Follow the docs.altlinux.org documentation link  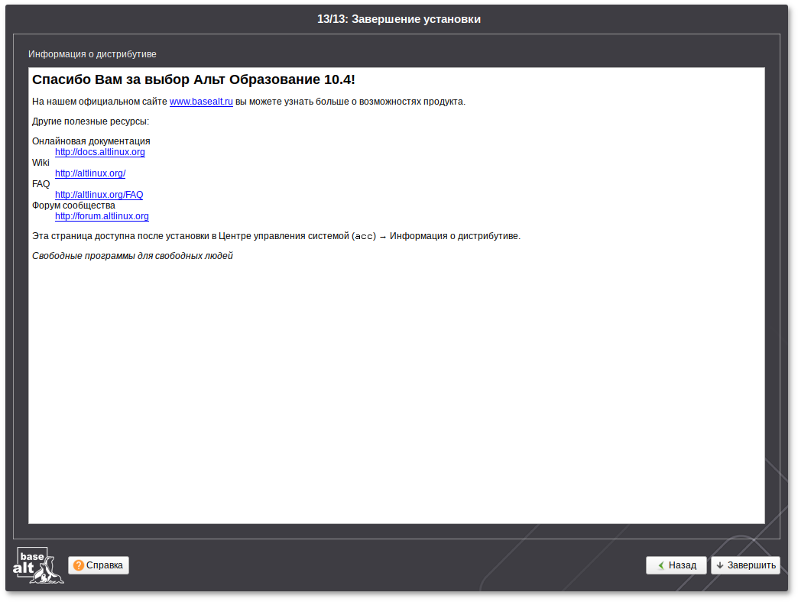100,152
